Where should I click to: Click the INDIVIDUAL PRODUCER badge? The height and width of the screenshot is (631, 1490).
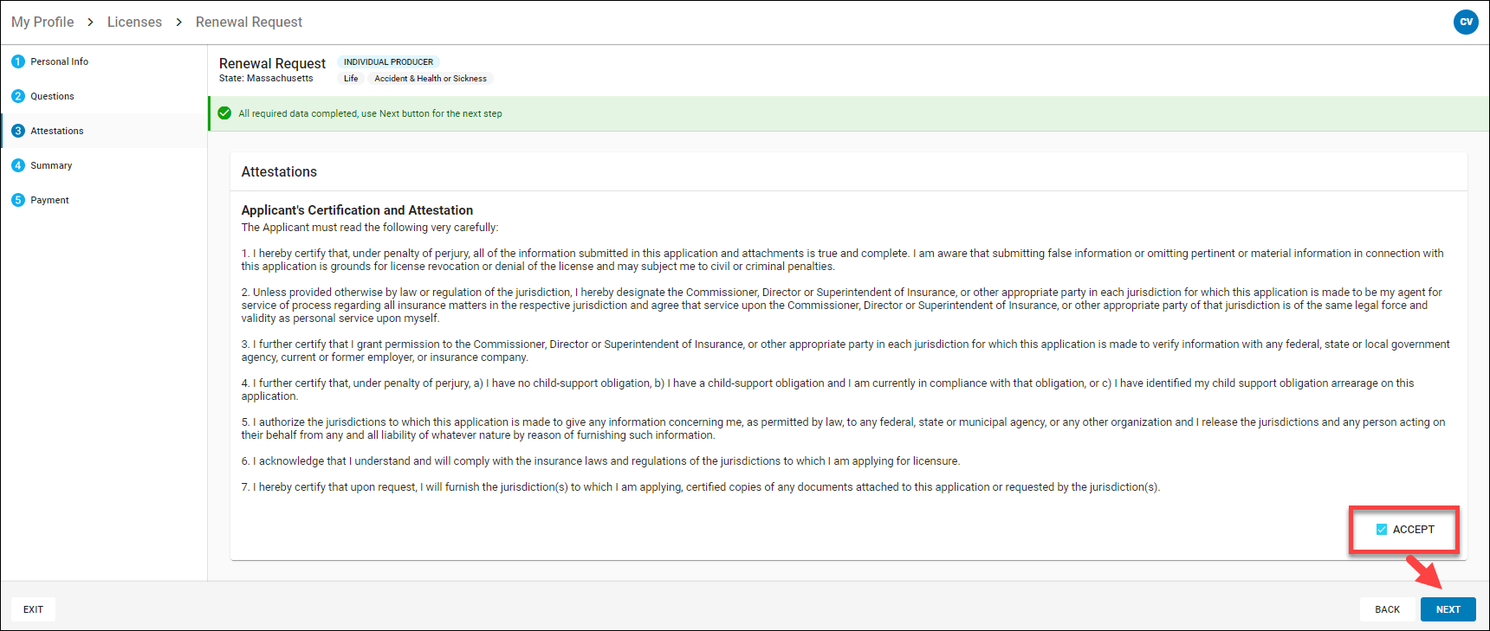pyautogui.click(x=388, y=62)
